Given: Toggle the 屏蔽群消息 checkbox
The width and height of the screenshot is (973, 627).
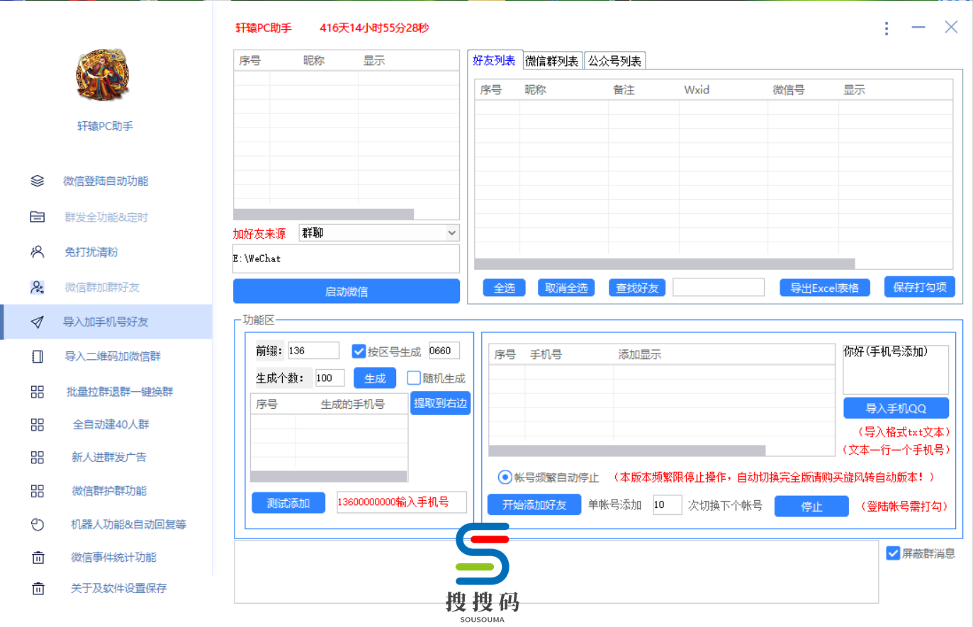Looking at the screenshot, I should pos(893,553).
